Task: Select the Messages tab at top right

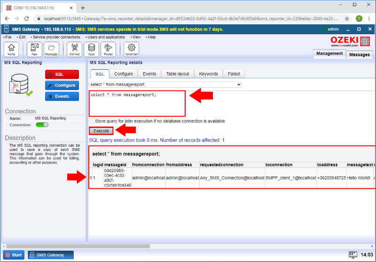Action: point(360,54)
